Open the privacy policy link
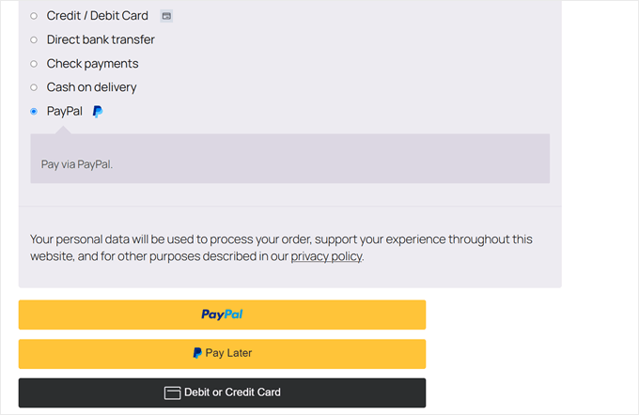 click(x=326, y=256)
